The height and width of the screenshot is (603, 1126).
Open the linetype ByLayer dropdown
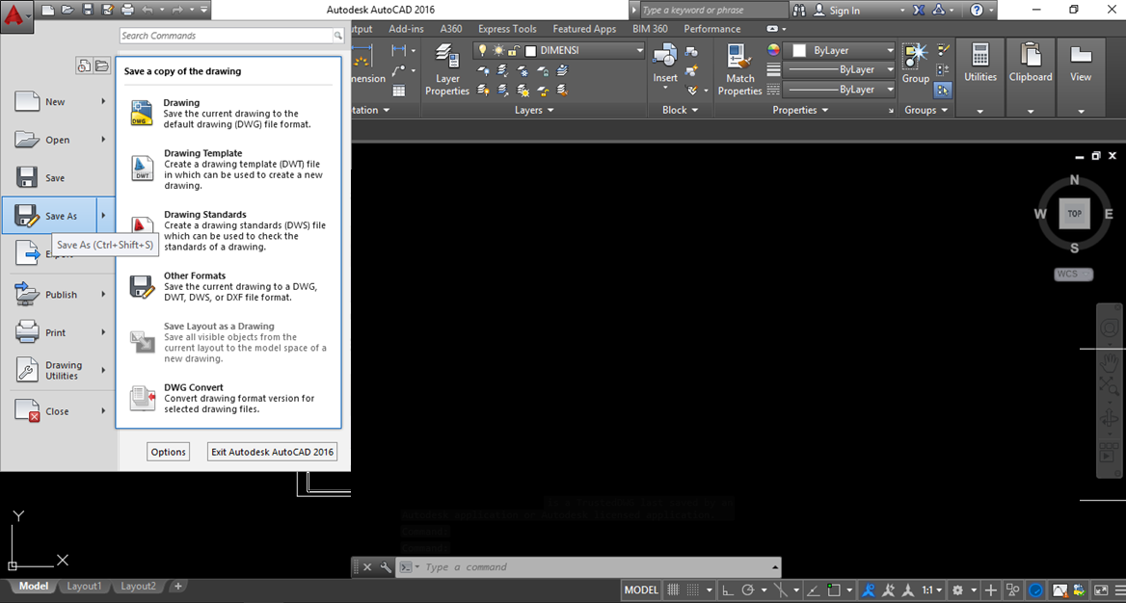pyautogui.click(x=839, y=90)
